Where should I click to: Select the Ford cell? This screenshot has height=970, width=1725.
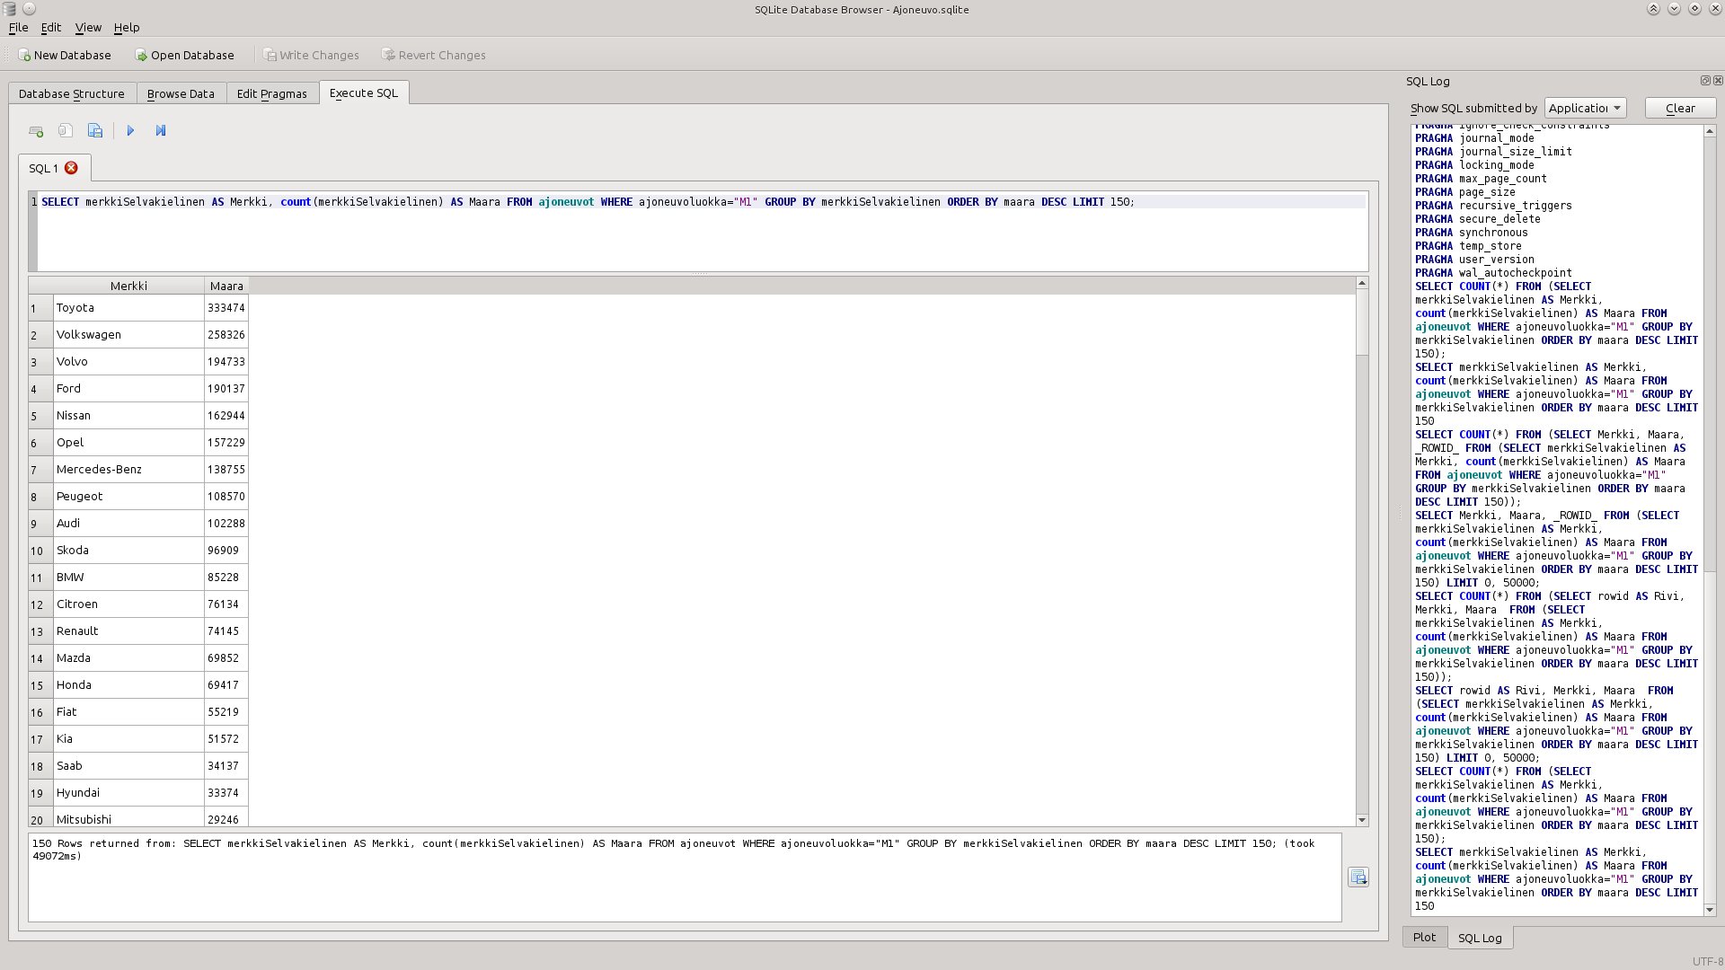click(x=128, y=388)
